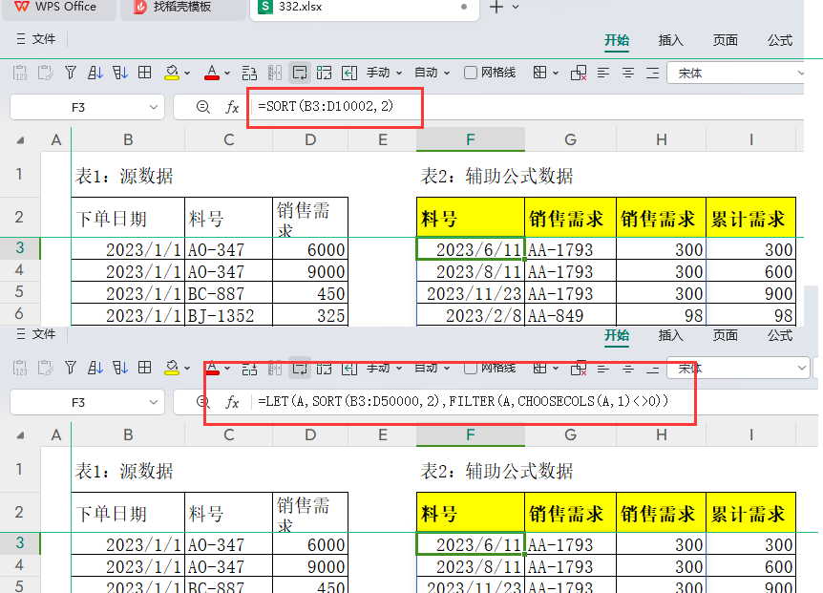Open the 宋体 font dropdown in SORT formula window
The height and width of the screenshot is (593, 823).
tap(800, 73)
